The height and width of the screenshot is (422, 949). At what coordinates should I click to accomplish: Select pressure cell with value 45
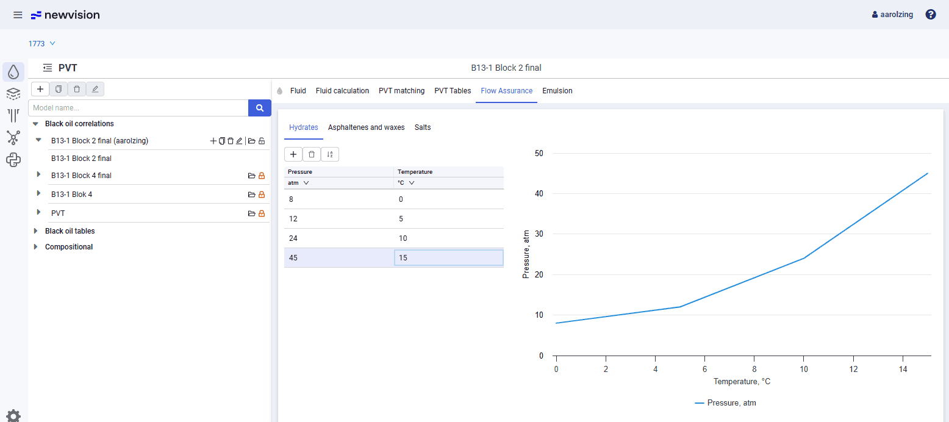(x=339, y=258)
